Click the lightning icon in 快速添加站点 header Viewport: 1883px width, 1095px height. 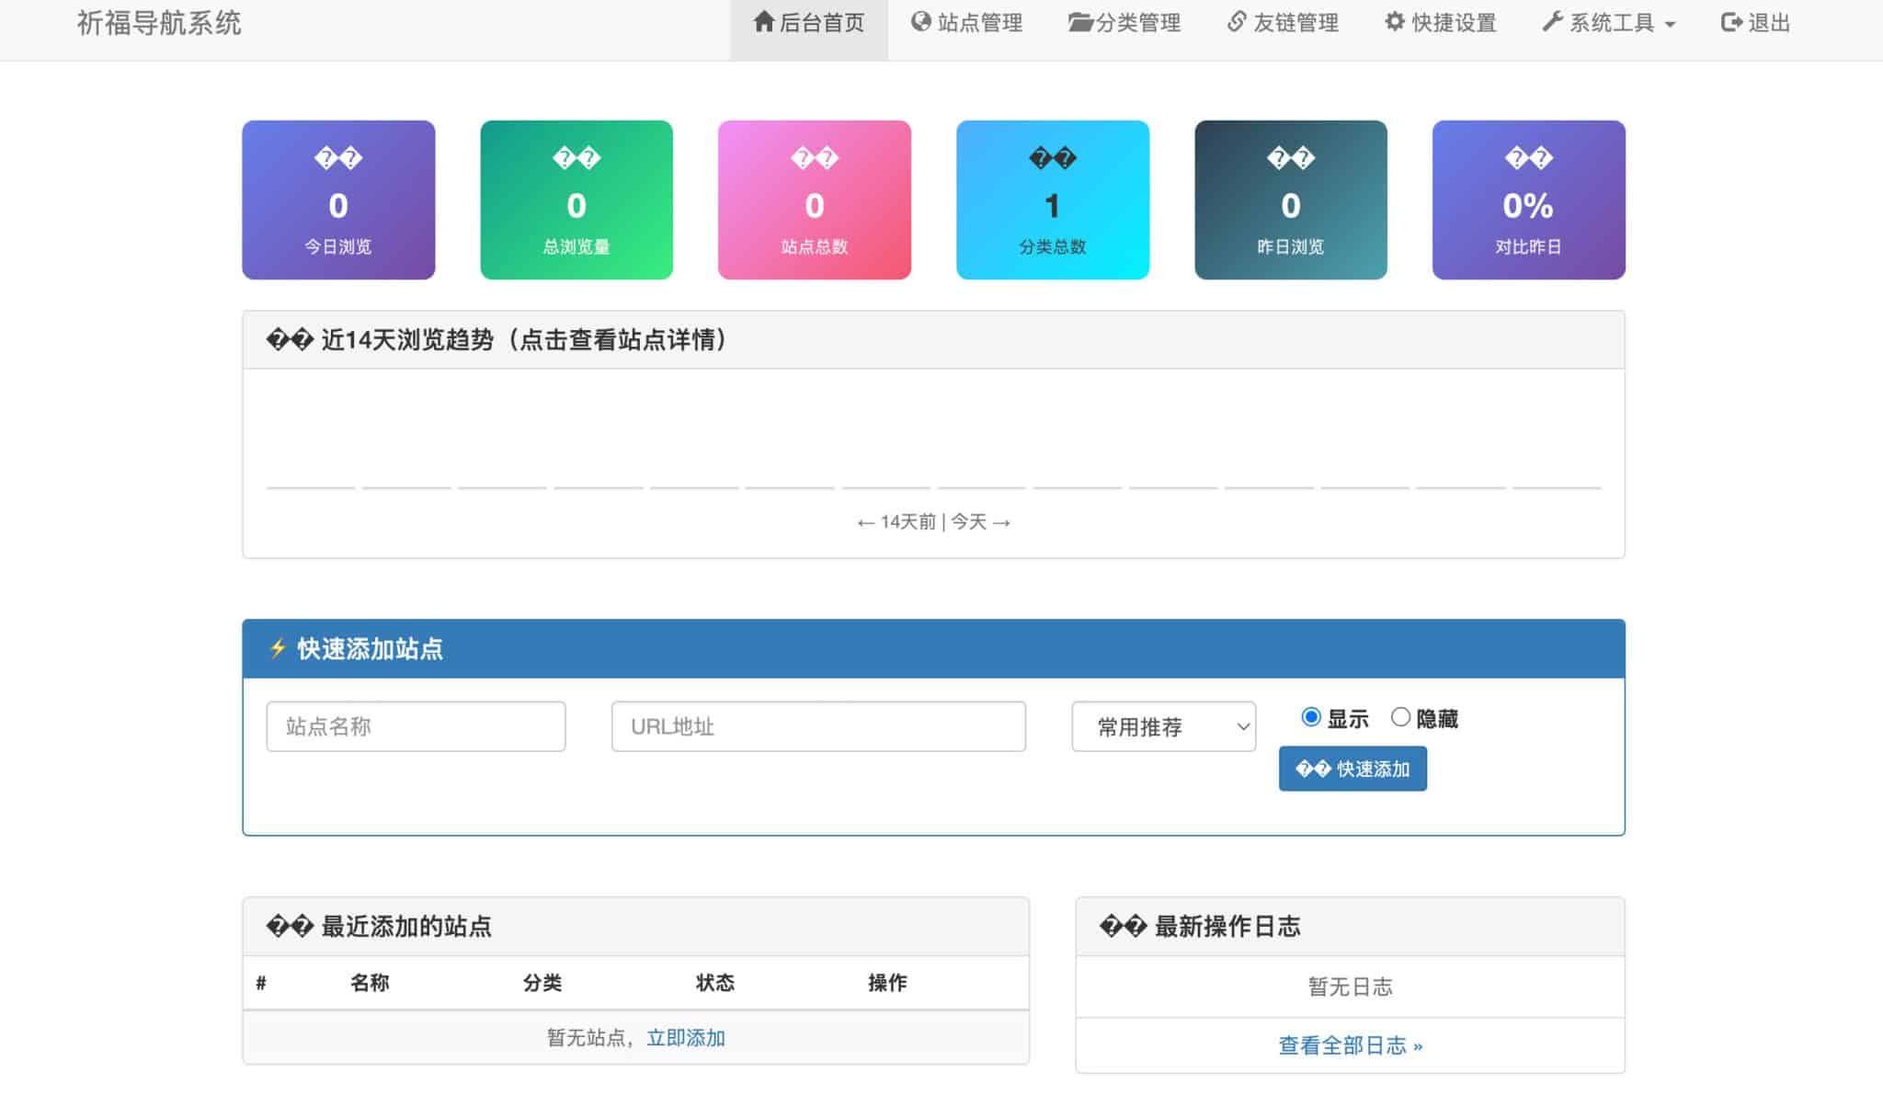click(x=278, y=648)
